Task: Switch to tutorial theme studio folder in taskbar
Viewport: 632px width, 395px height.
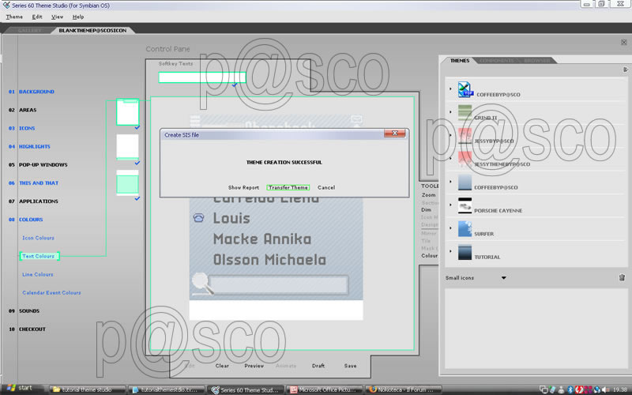Action: click(88, 389)
